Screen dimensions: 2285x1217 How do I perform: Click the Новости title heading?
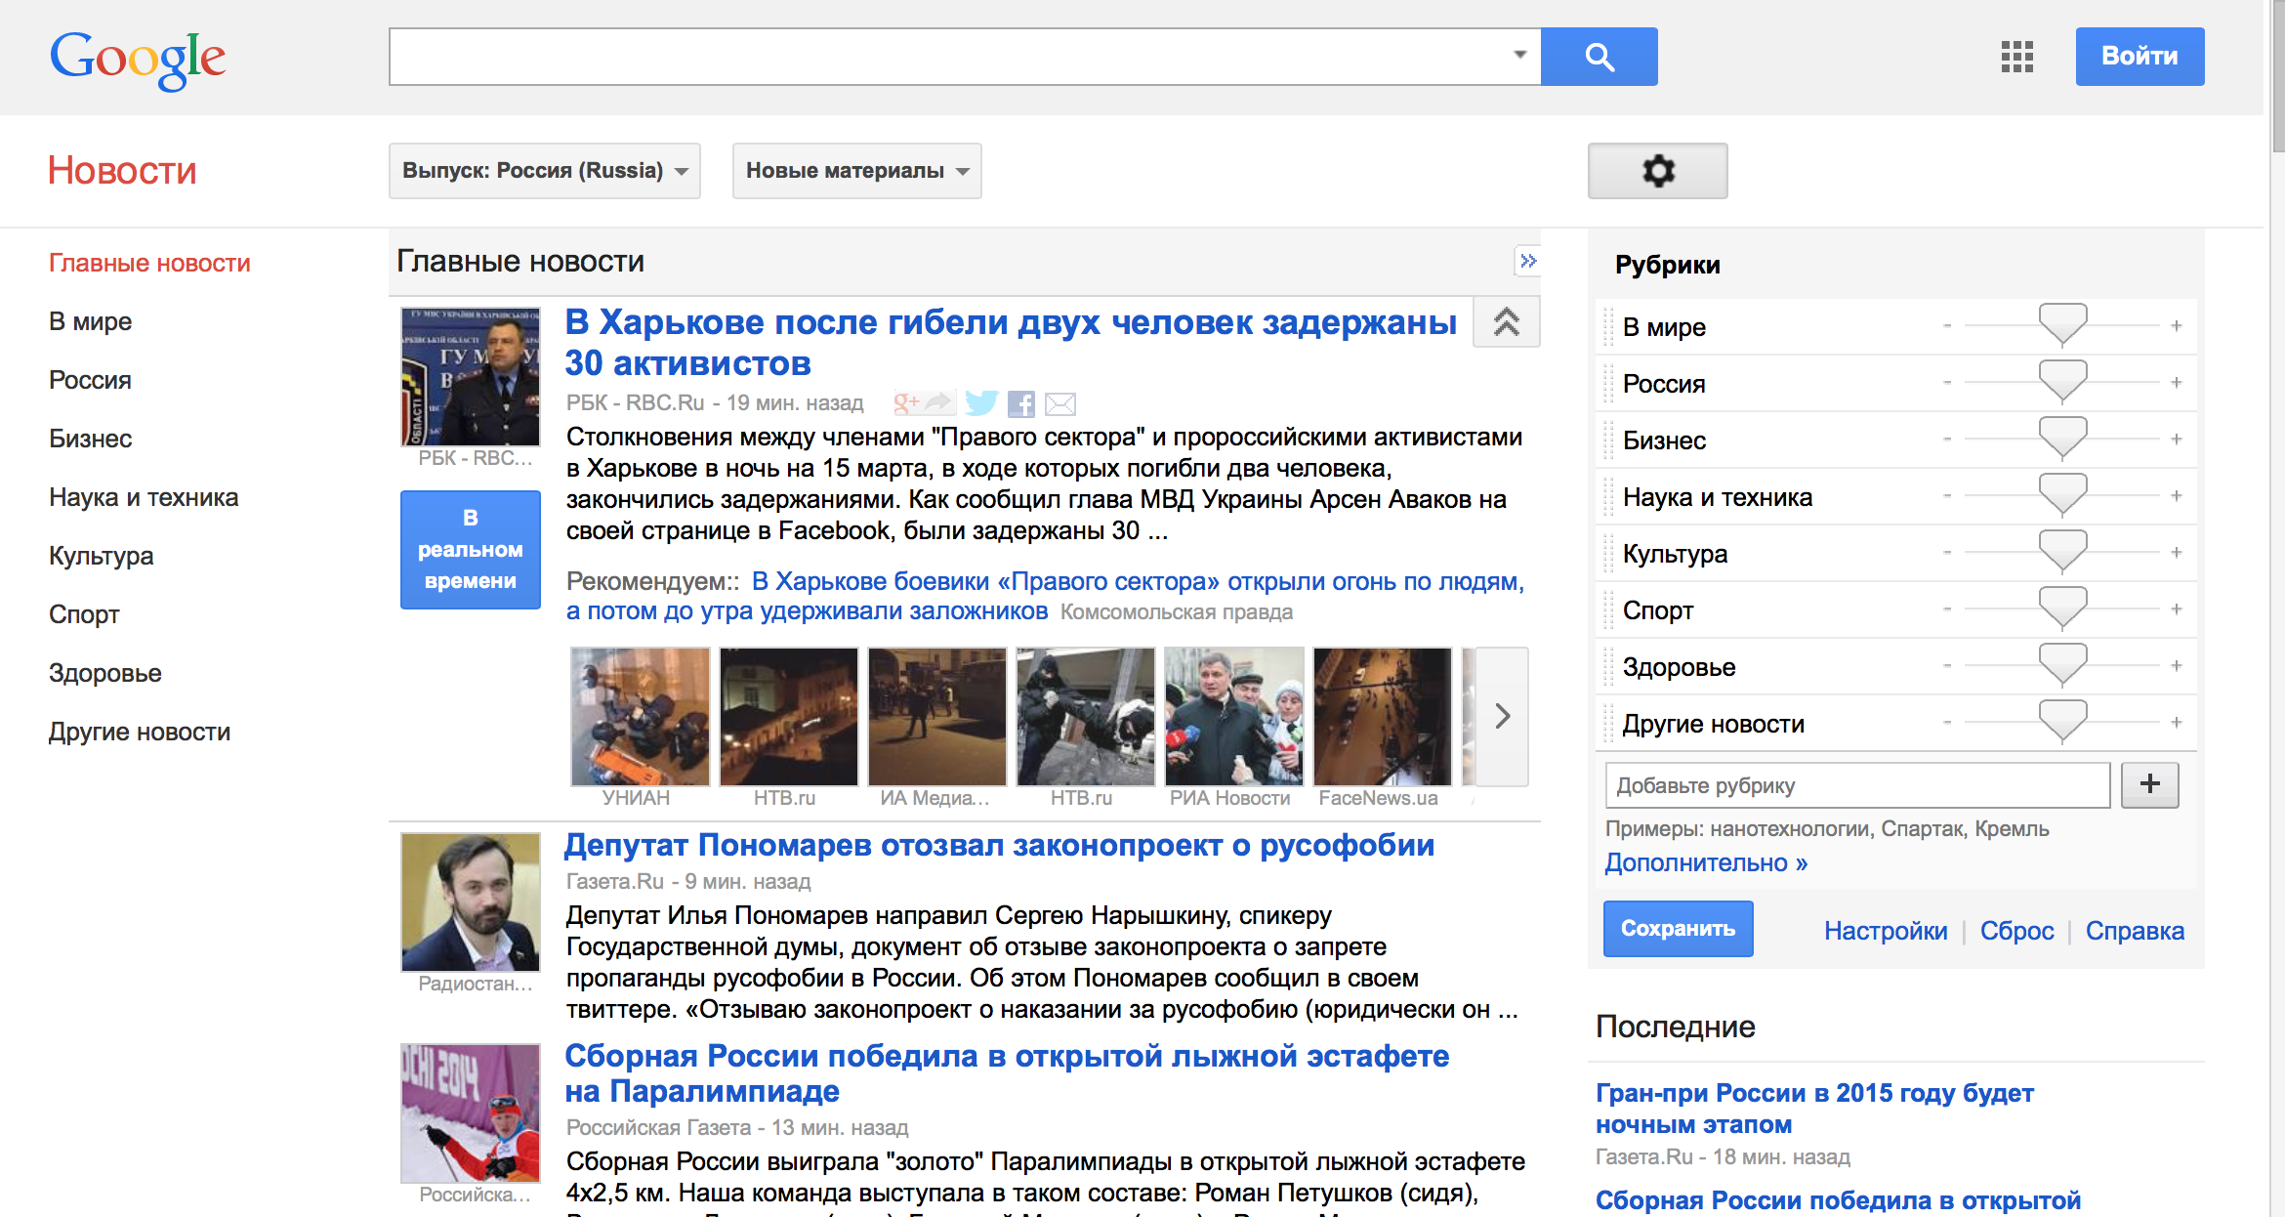click(x=122, y=171)
